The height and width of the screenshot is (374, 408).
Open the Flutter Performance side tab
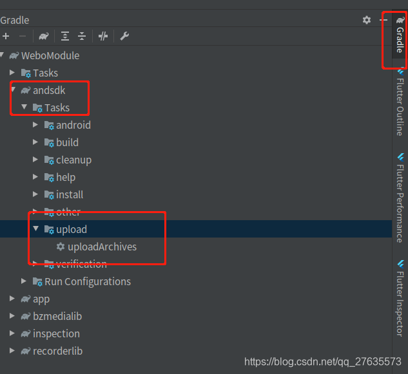(400, 198)
